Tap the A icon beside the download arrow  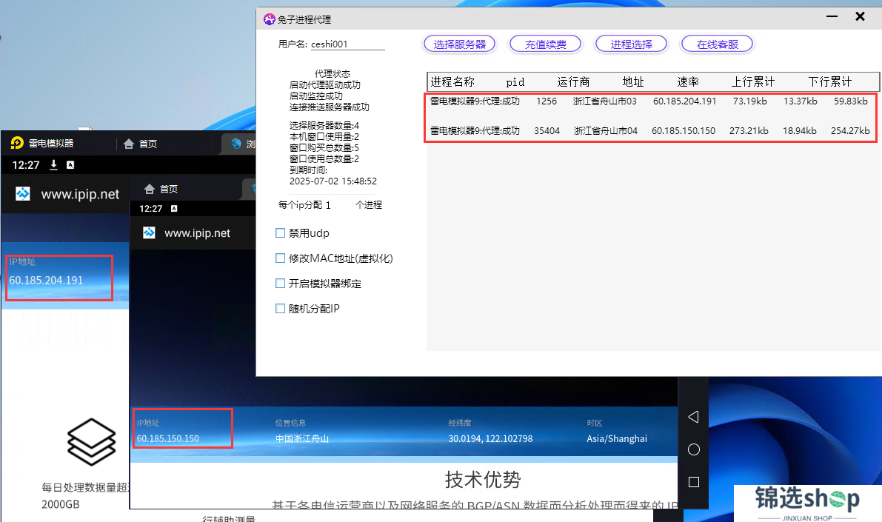[70, 165]
